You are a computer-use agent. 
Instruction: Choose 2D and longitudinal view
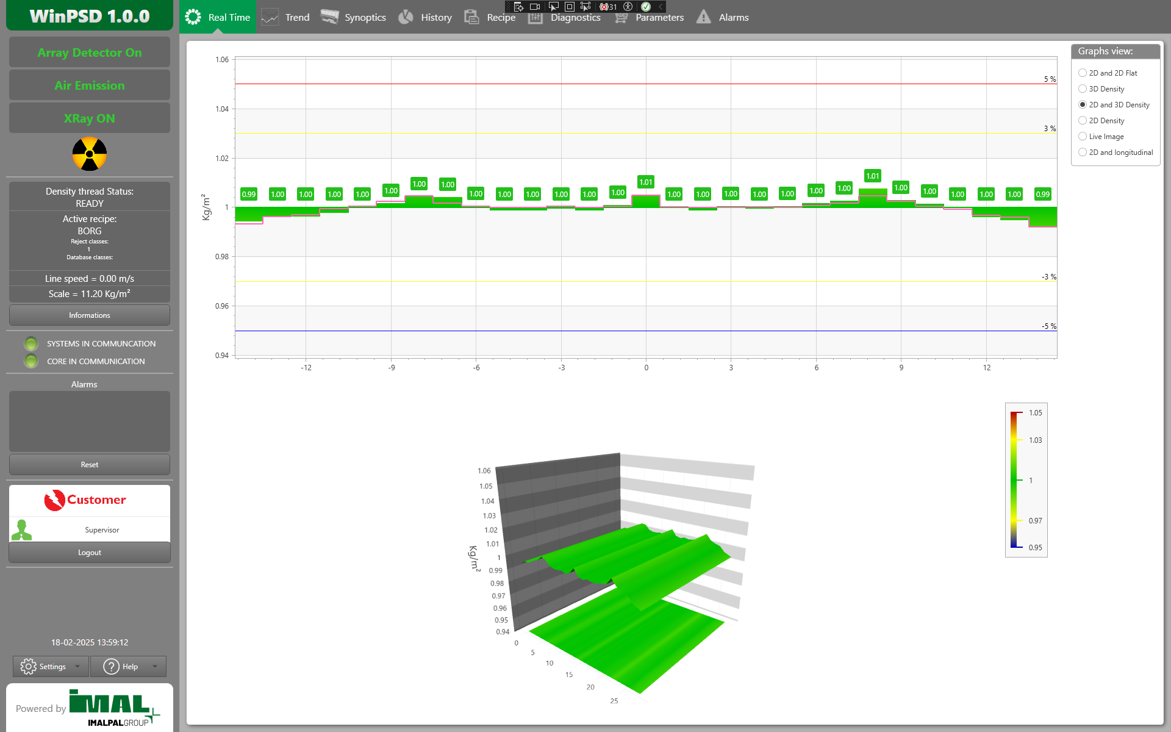[1083, 152]
